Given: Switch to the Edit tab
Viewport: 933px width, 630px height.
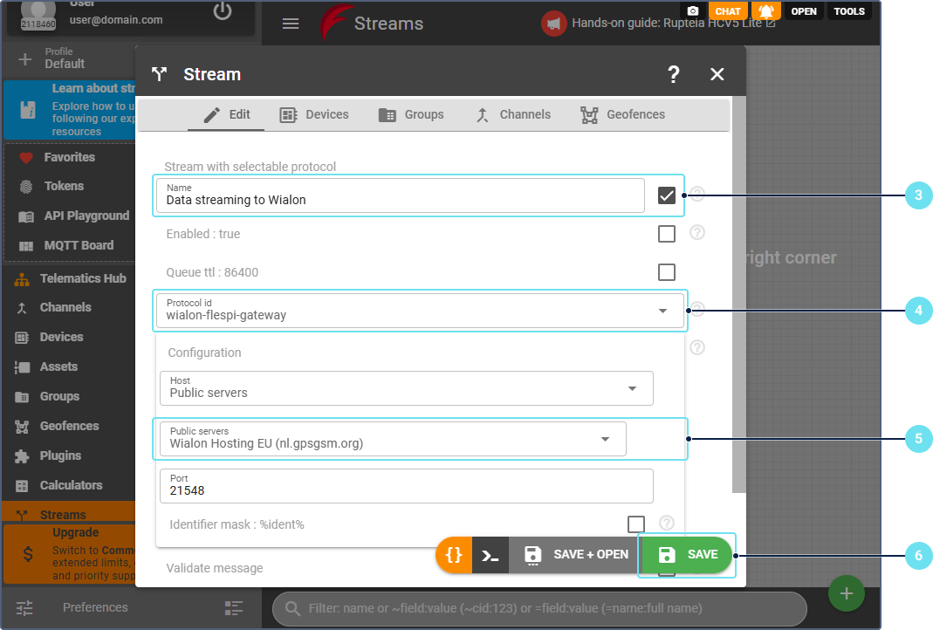Looking at the screenshot, I should click(226, 115).
